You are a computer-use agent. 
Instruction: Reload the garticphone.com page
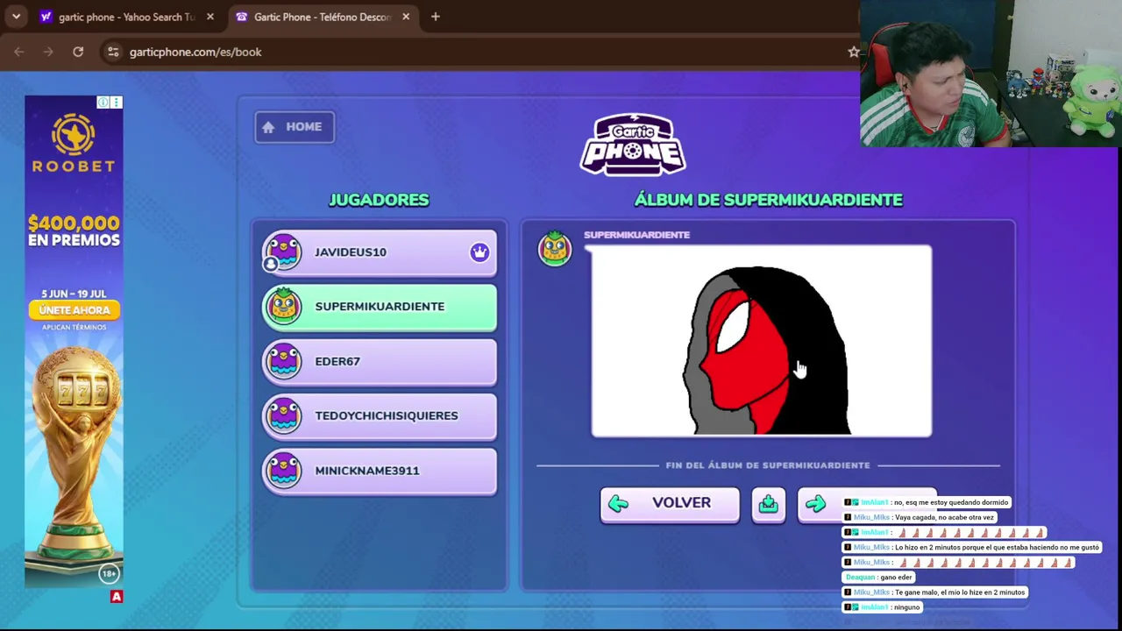tap(78, 52)
